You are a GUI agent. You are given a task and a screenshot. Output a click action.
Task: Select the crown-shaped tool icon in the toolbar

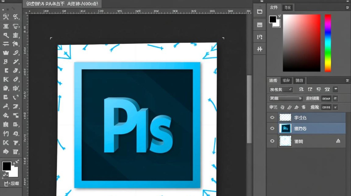6,53
